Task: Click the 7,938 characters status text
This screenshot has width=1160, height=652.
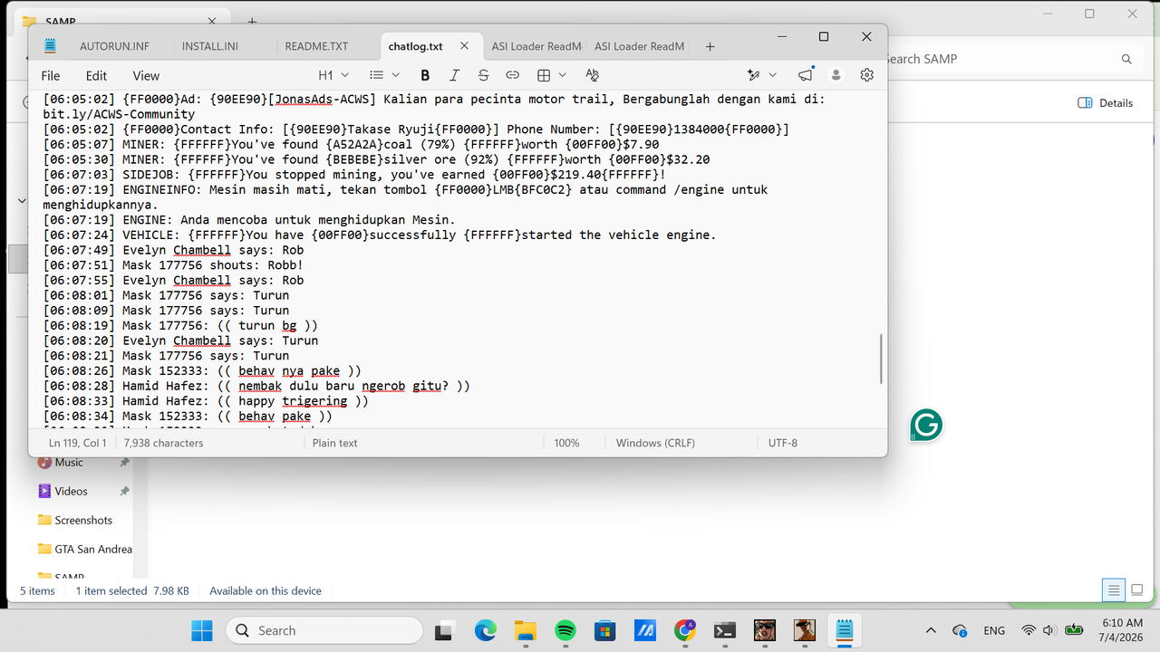Action: (x=163, y=443)
